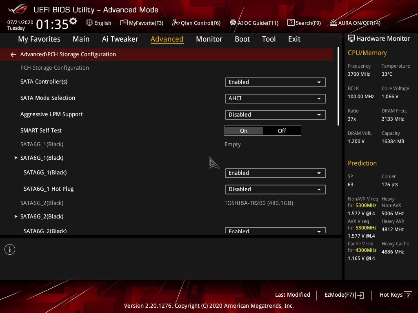The image size is (418, 313).
Task: Switch to Boot tab
Action: (242, 39)
